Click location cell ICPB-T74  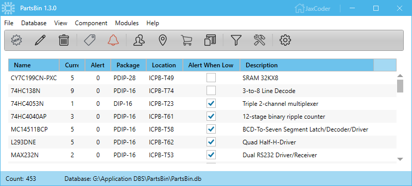tap(161, 90)
